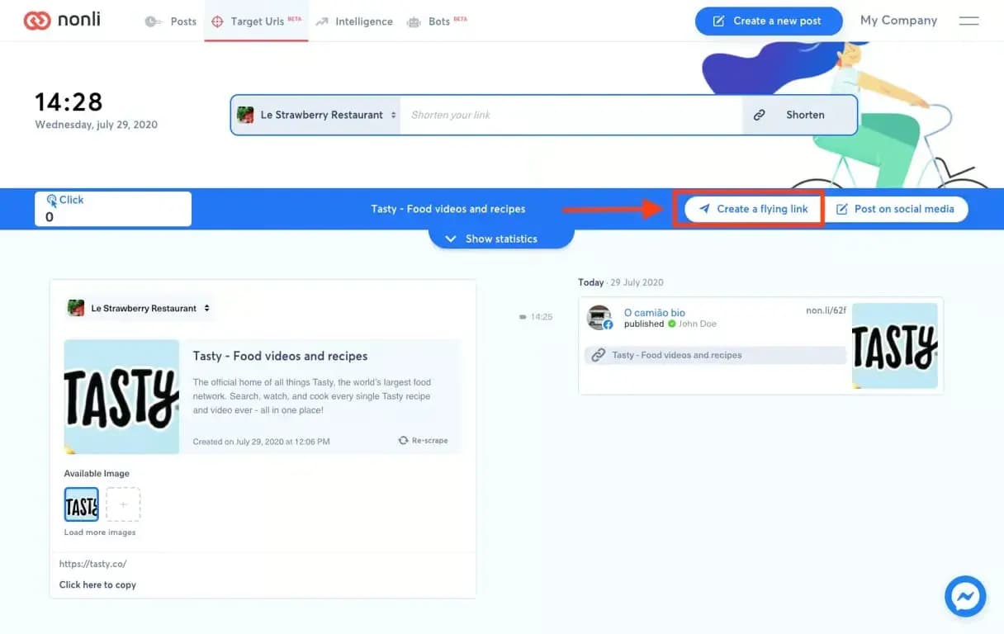Click the Tasty title in blue bar
Screen dimensions: 1004x634
point(448,209)
